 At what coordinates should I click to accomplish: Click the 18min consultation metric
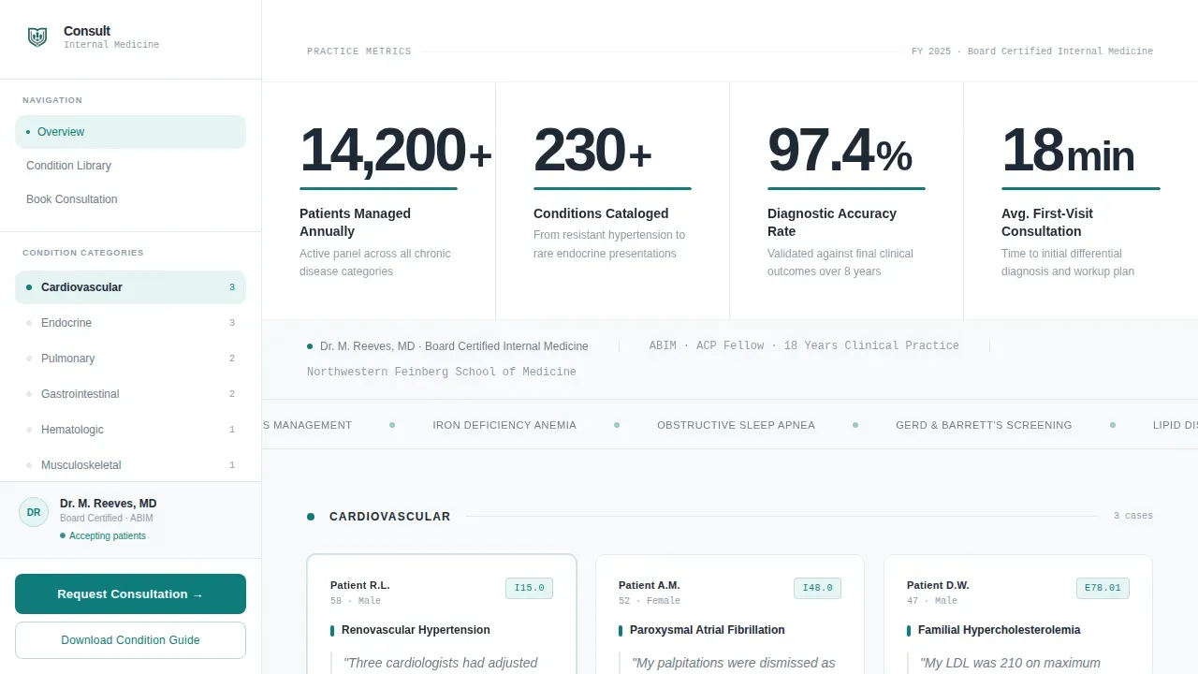point(1068,151)
